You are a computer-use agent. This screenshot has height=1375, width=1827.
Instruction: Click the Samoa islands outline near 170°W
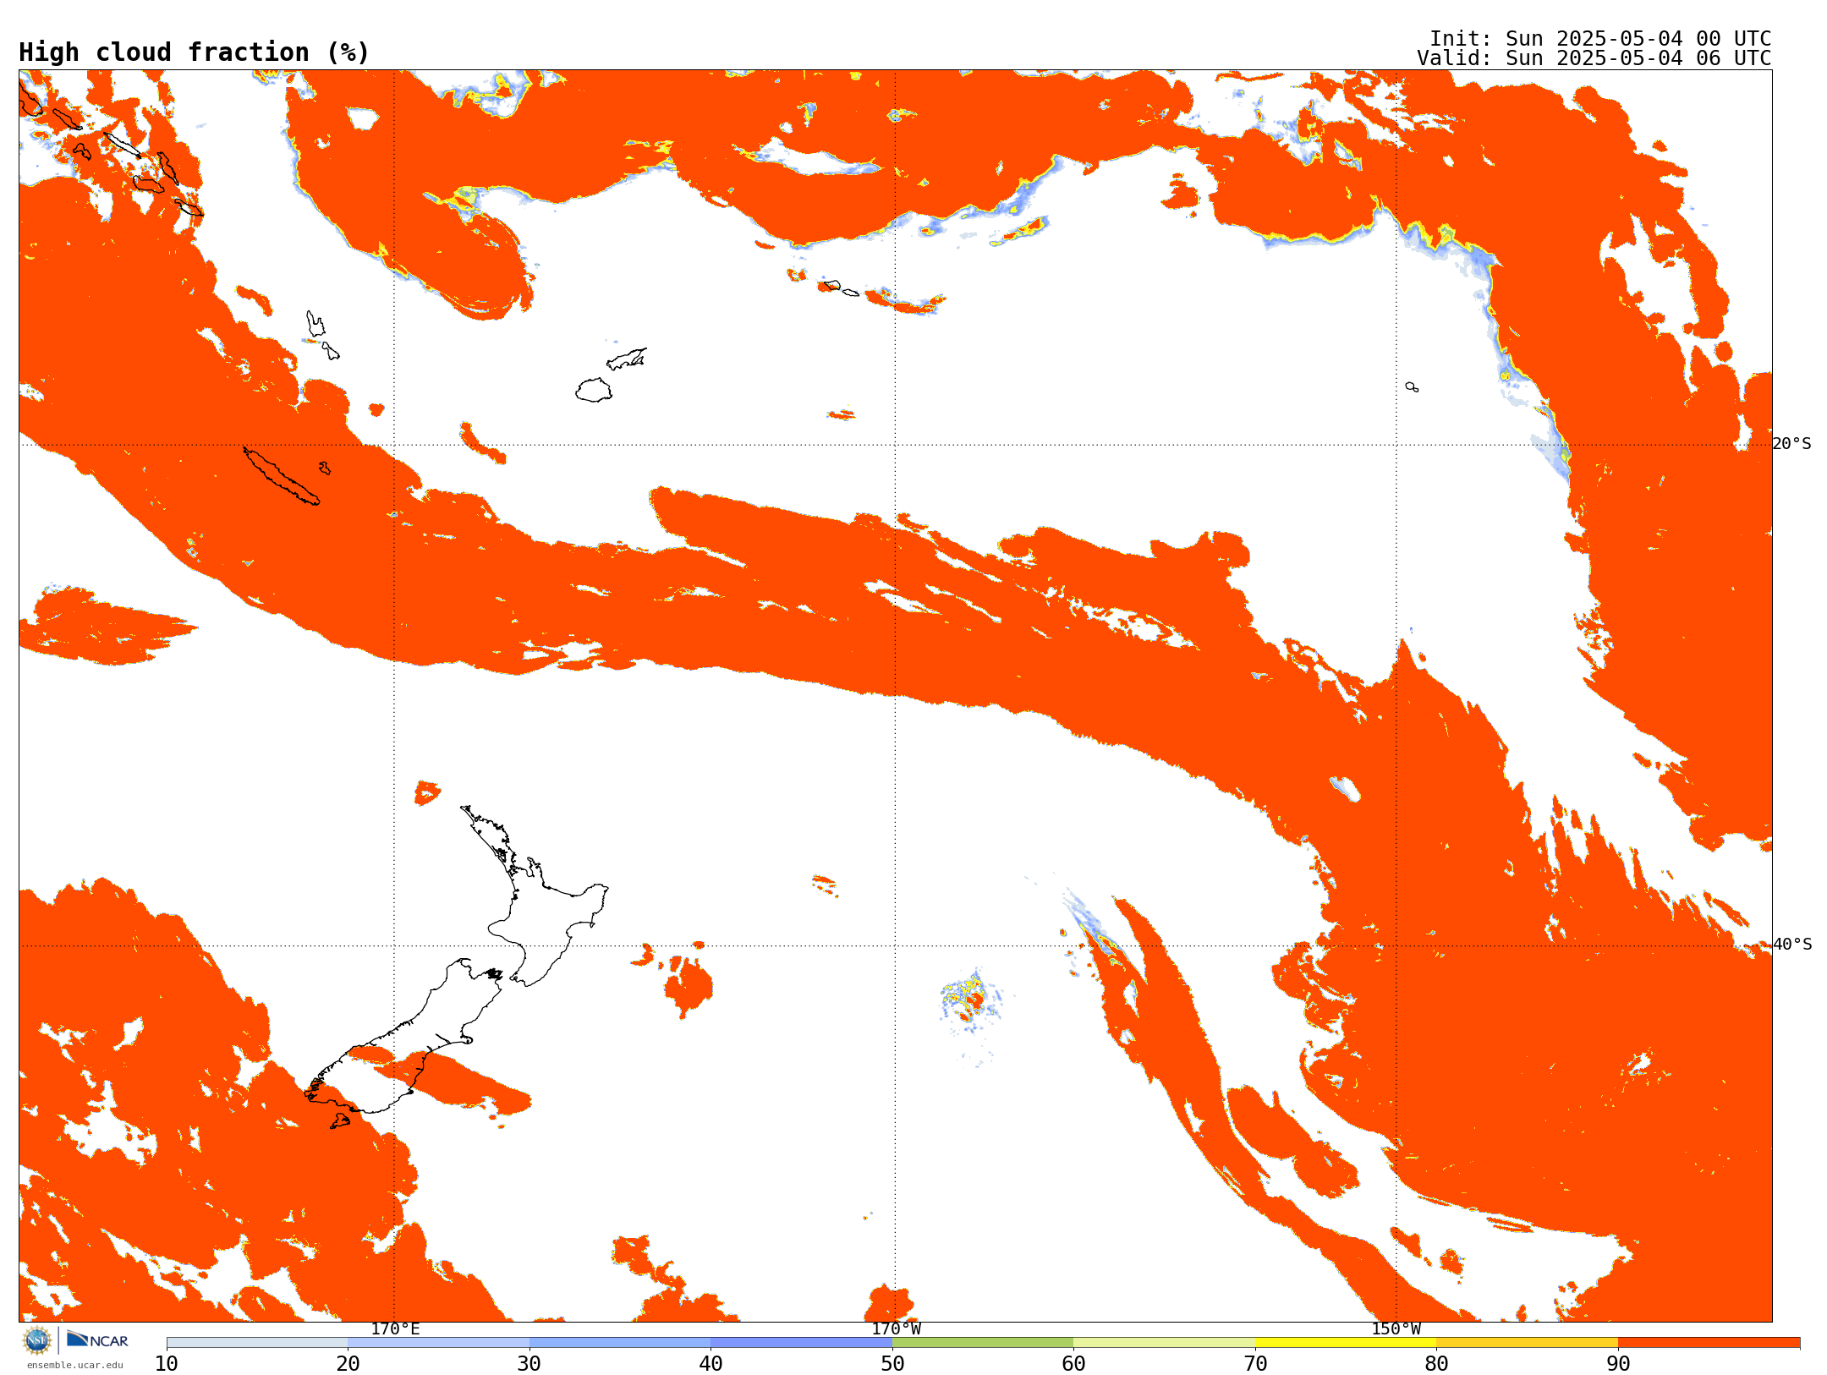[841, 288]
